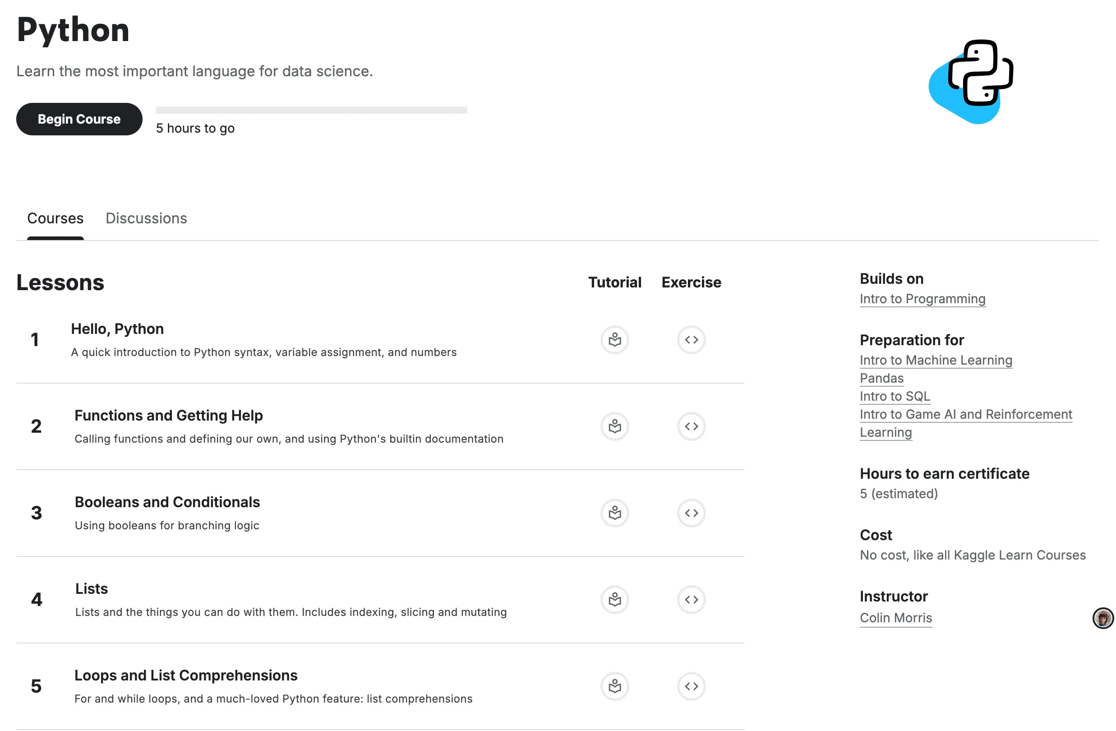Viewport: 1116px width, 731px height.
Task: Open the exercise for Lists
Action: pyautogui.click(x=691, y=599)
